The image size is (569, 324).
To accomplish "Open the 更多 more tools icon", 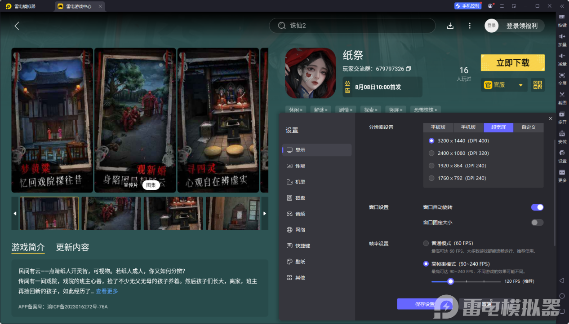I will 562,172.
